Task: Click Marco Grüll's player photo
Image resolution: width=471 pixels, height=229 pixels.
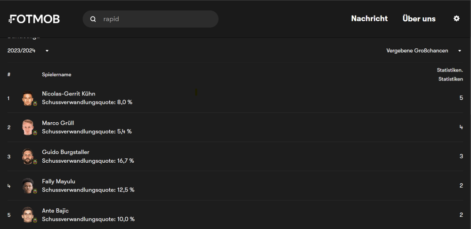Action: point(28,127)
